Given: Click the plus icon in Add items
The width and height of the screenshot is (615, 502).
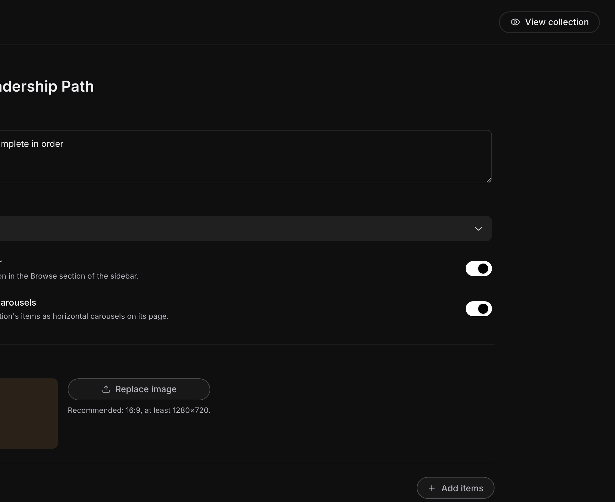Looking at the screenshot, I should (432, 488).
